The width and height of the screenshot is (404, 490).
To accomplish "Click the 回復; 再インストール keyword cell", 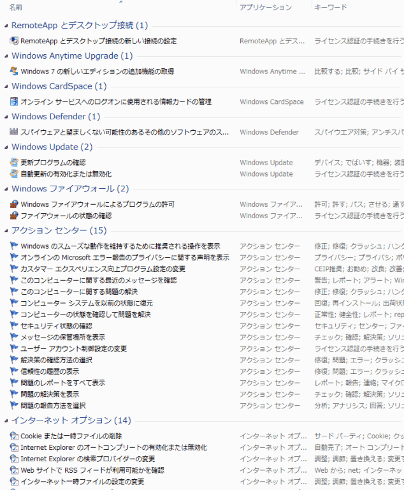I will [359, 303].
